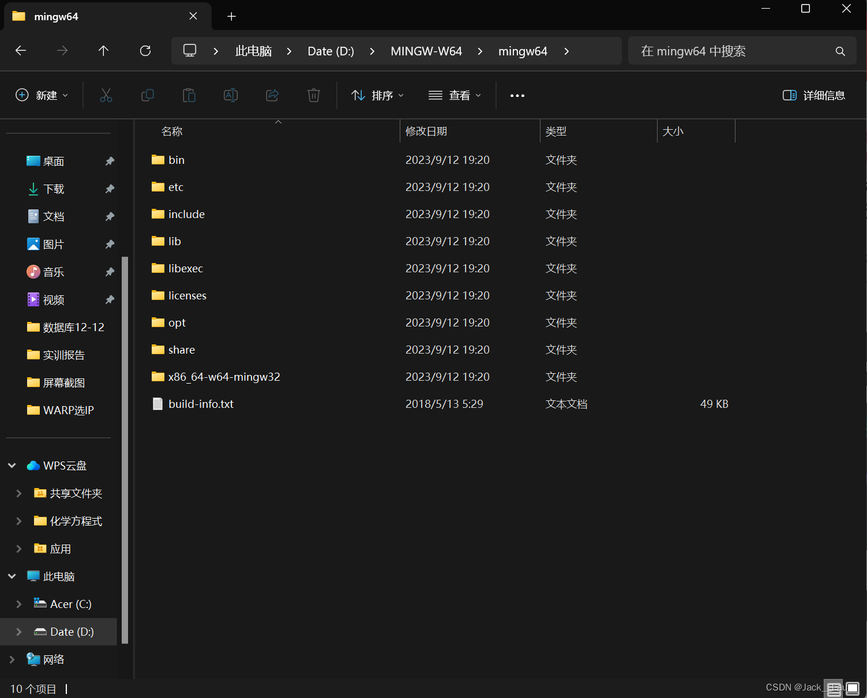Open the 排序 sort dropdown
Image resolution: width=867 pixels, height=698 pixels.
tap(378, 95)
